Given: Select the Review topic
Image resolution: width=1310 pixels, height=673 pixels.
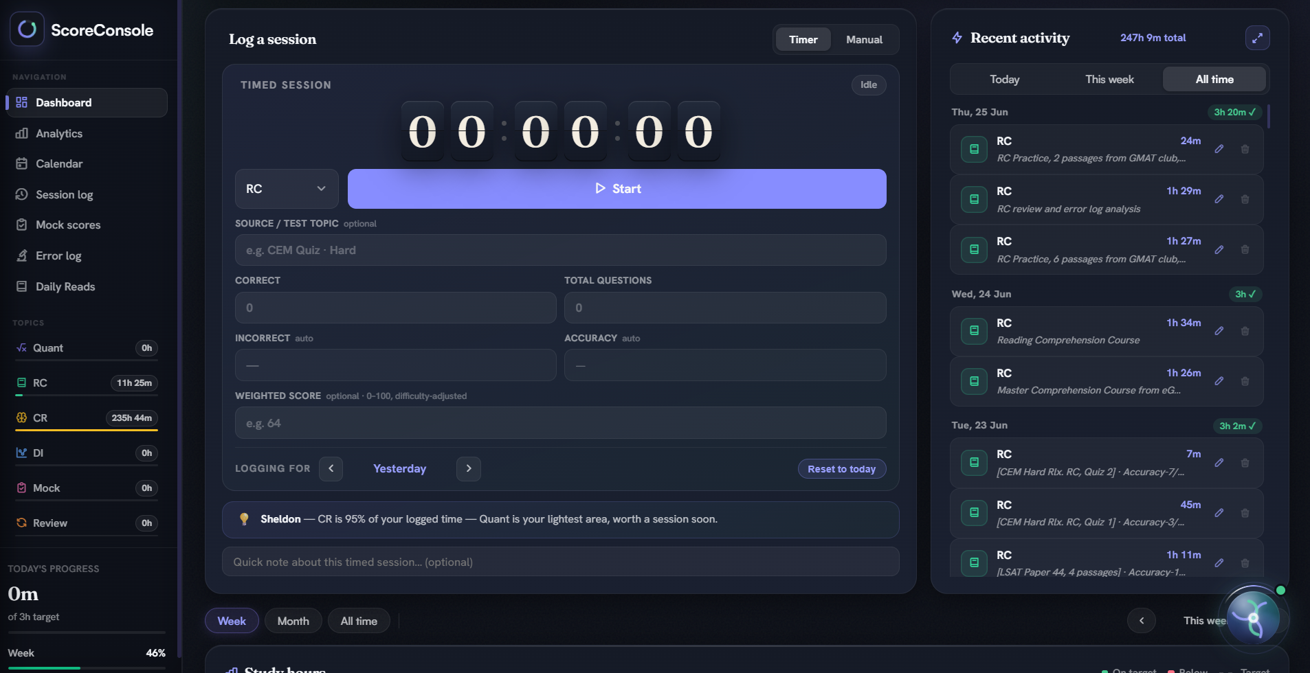Looking at the screenshot, I should (x=87, y=523).
